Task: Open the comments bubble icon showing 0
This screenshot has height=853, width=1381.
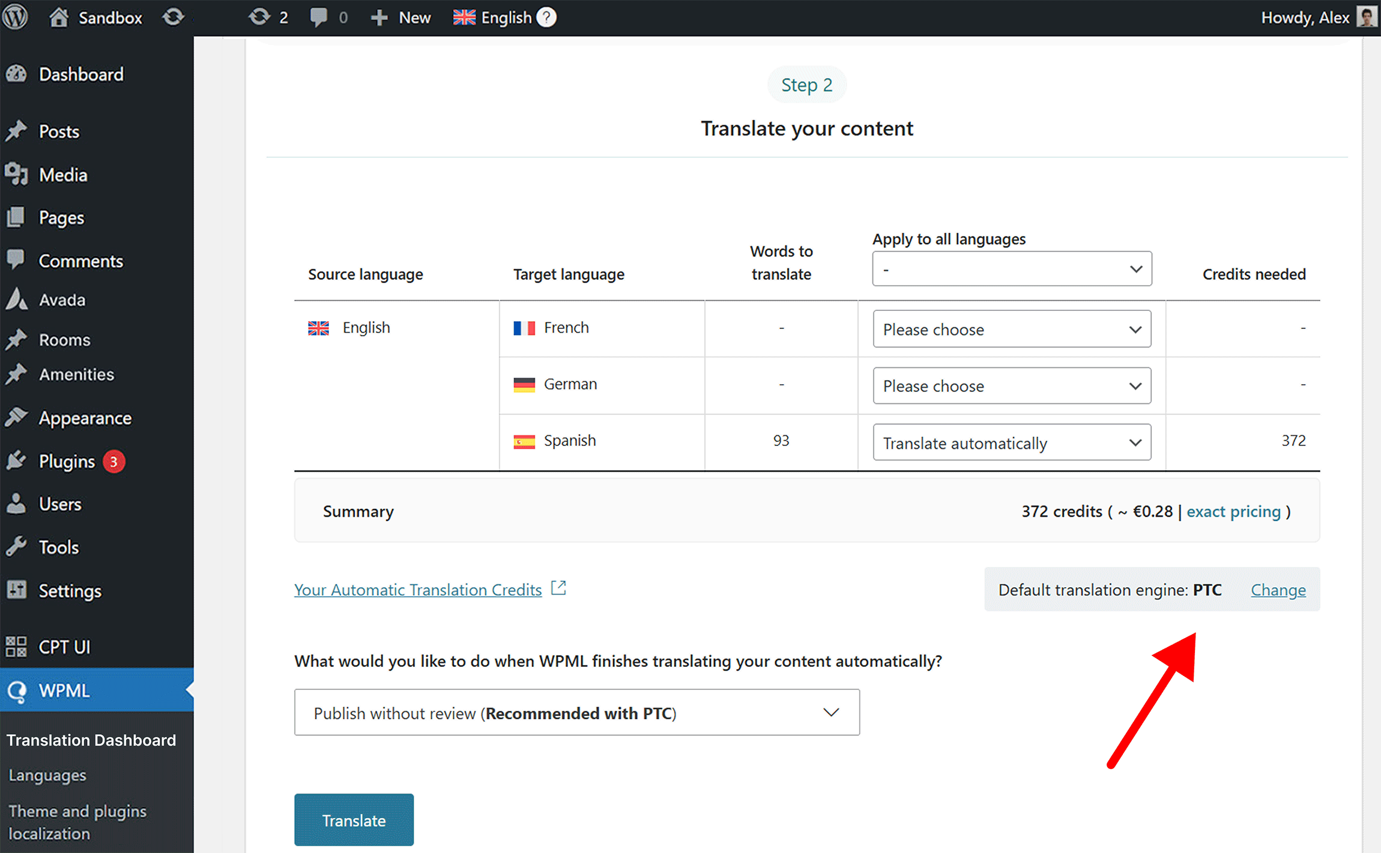Action: point(318,17)
